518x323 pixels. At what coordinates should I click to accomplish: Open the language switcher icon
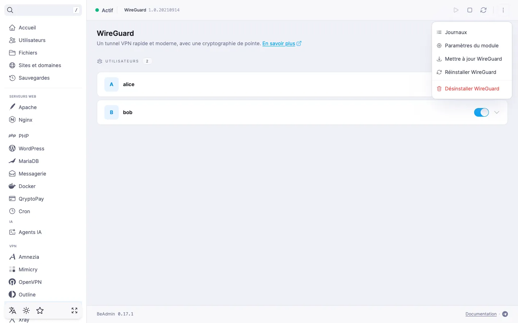tap(13, 310)
